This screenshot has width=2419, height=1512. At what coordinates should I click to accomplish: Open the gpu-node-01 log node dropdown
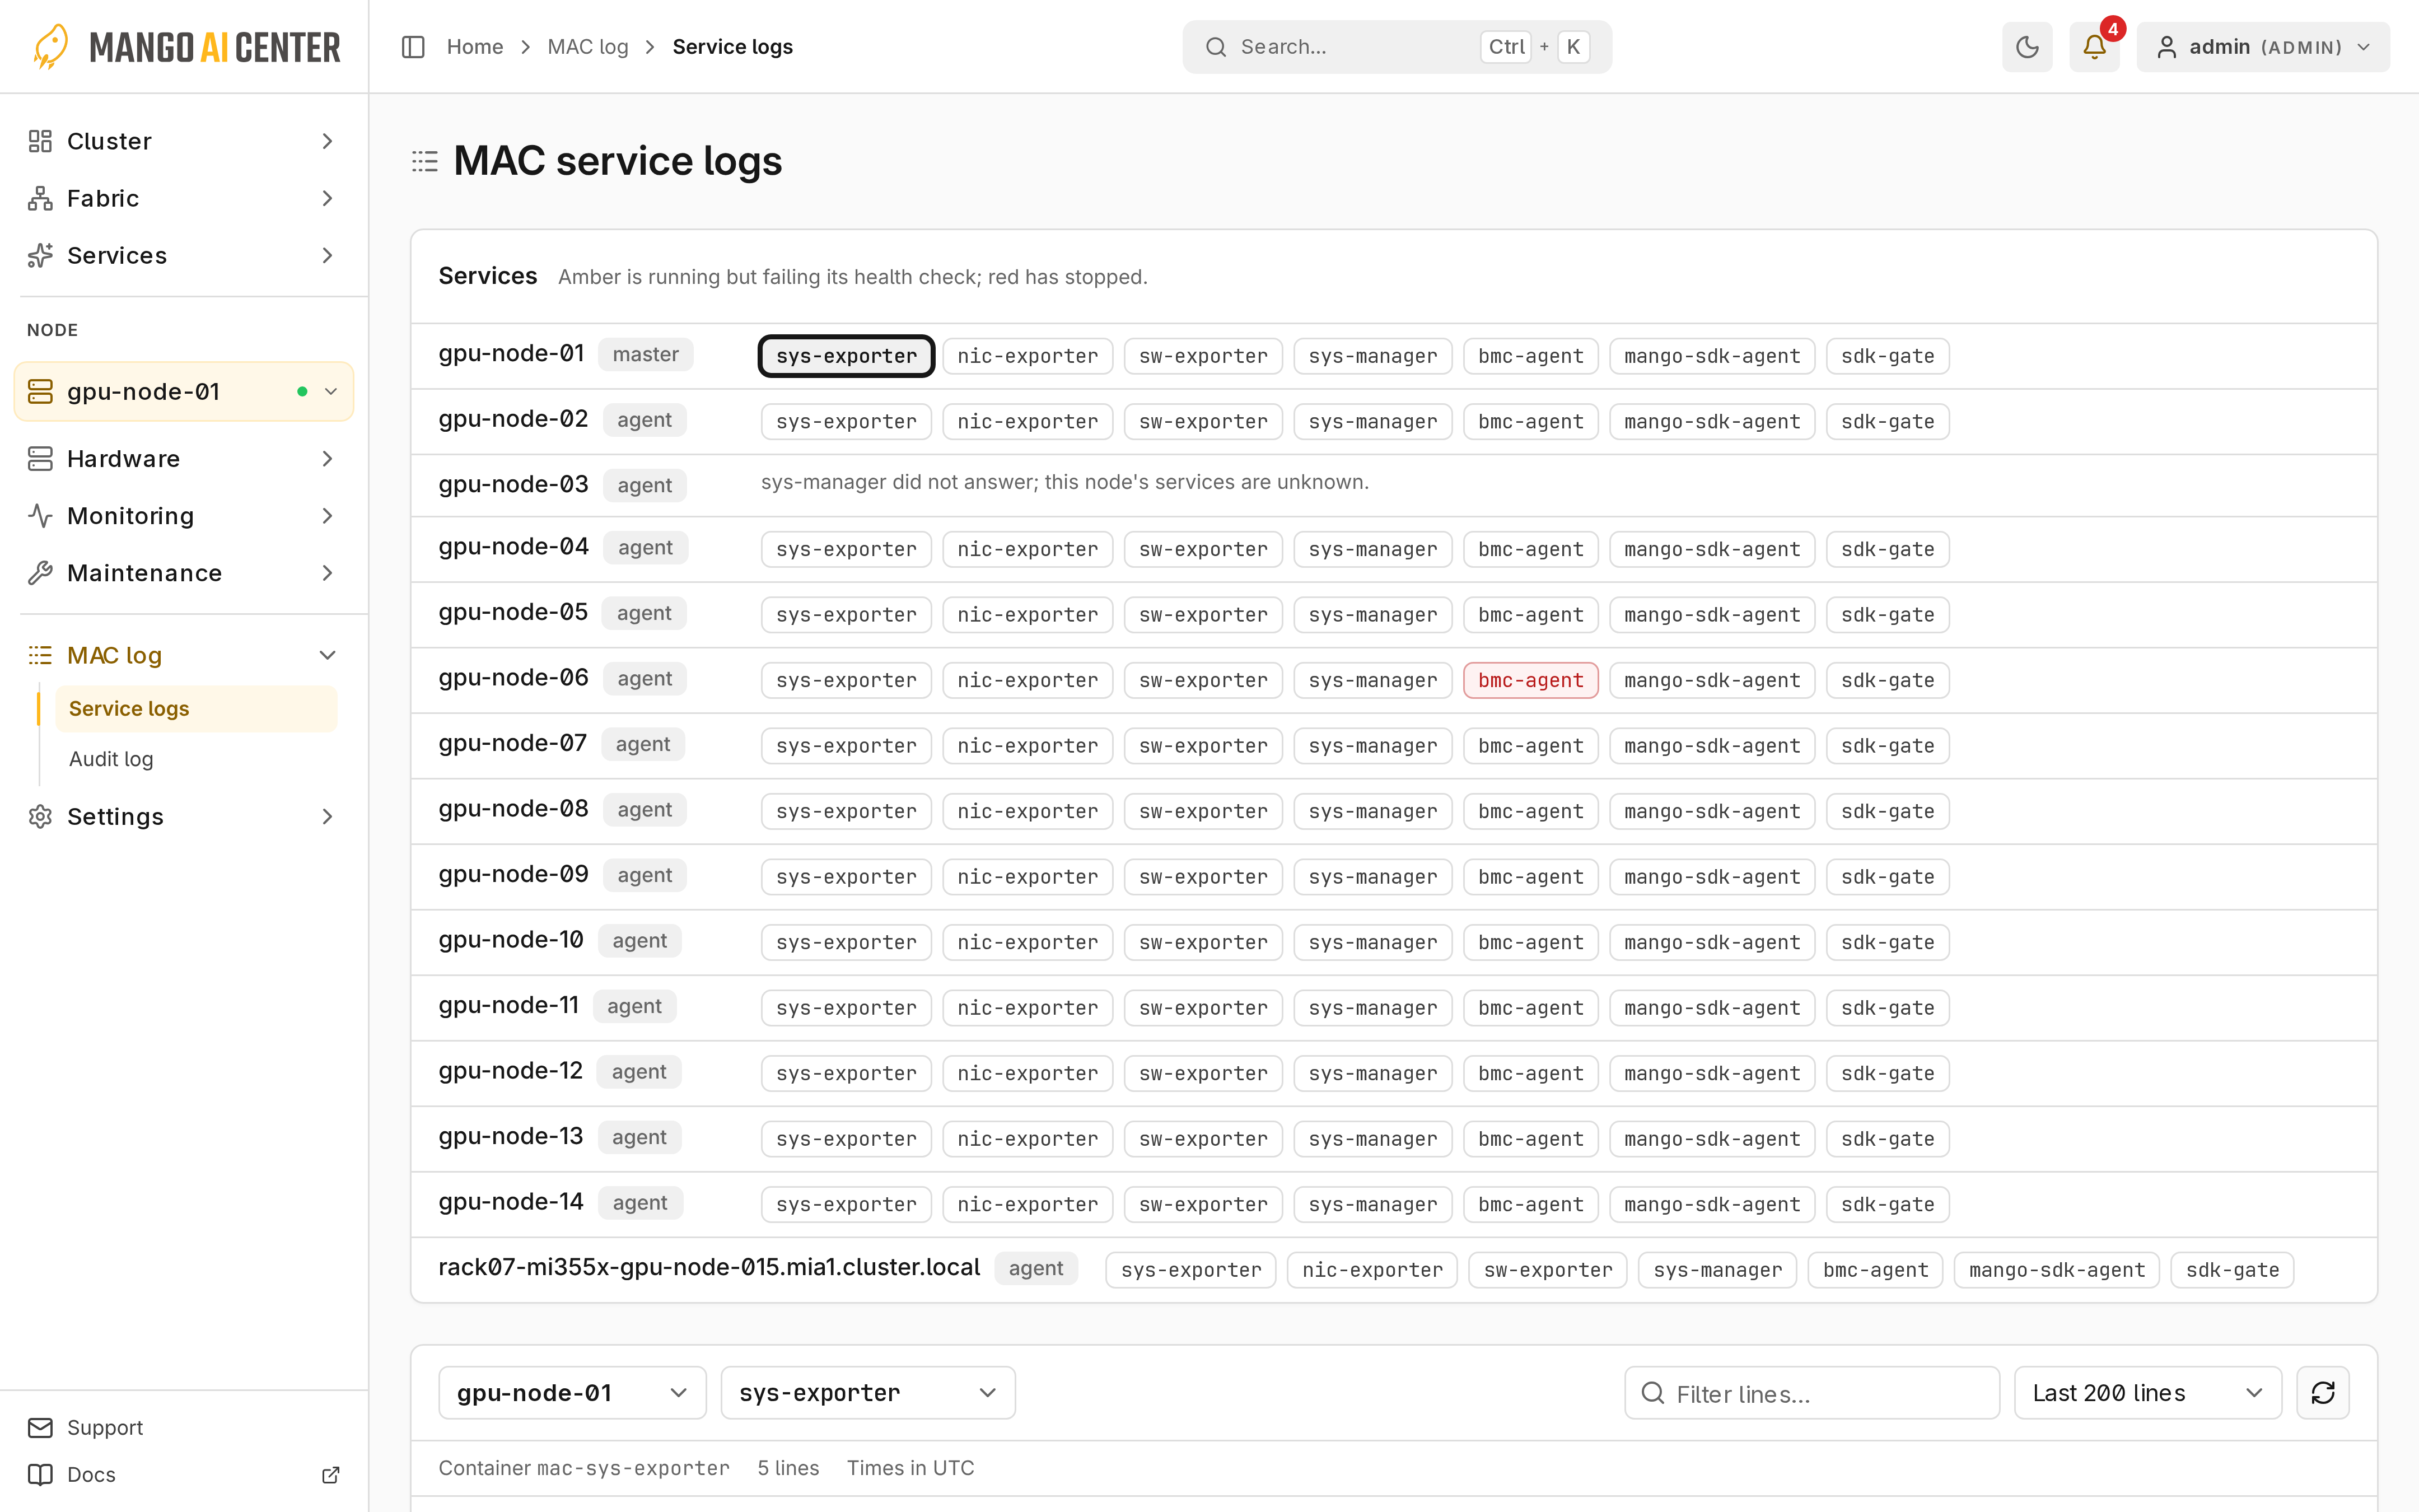pos(572,1392)
